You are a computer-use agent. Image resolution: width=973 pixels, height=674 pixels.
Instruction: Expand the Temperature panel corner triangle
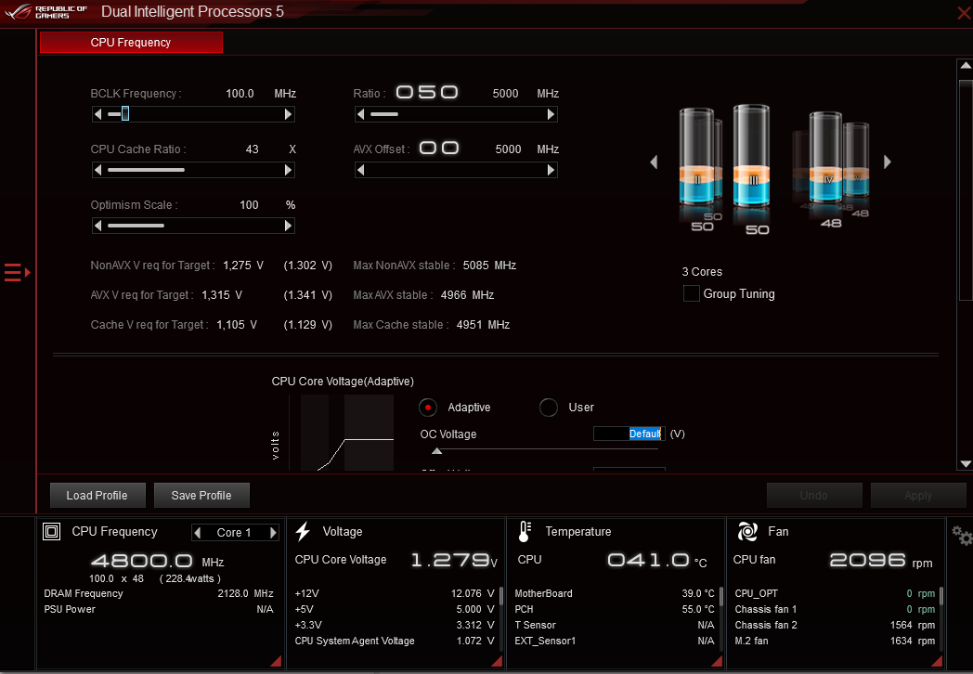tap(718, 662)
